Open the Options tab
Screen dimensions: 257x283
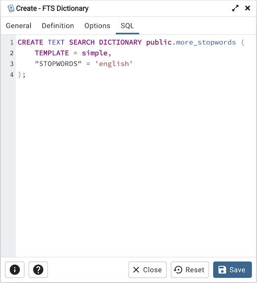click(97, 26)
